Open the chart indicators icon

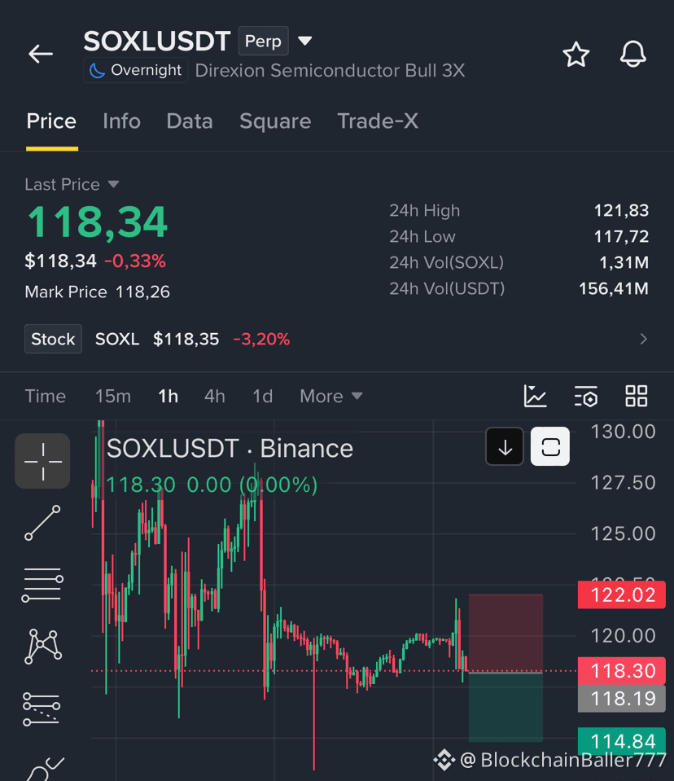pos(535,397)
